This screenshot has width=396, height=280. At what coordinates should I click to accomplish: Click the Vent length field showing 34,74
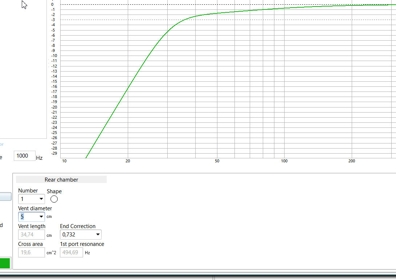pyautogui.click(x=31, y=235)
